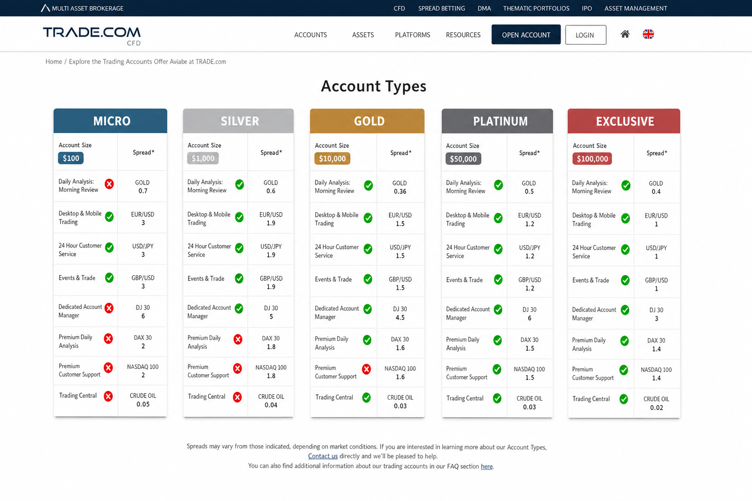
Task: Click green check for Micro 24 Hour Customer Service
Action: coord(109,248)
